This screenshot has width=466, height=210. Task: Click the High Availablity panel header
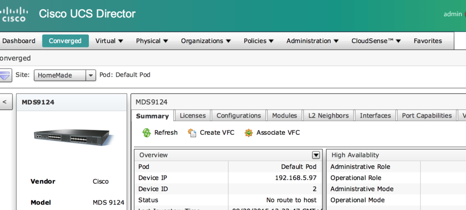[x=396, y=155]
